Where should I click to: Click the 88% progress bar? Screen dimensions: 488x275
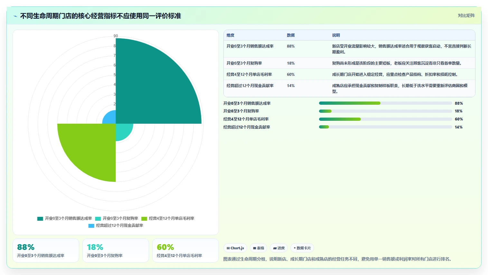click(385, 103)
